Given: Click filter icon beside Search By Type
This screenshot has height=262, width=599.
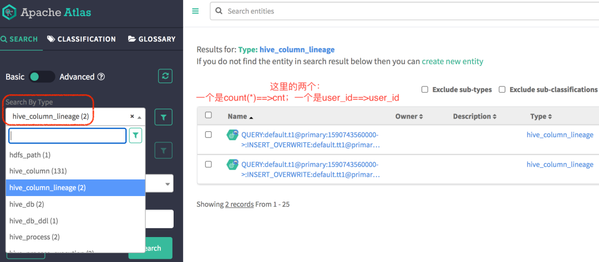Looking at the screenshot, I should 164,117.
